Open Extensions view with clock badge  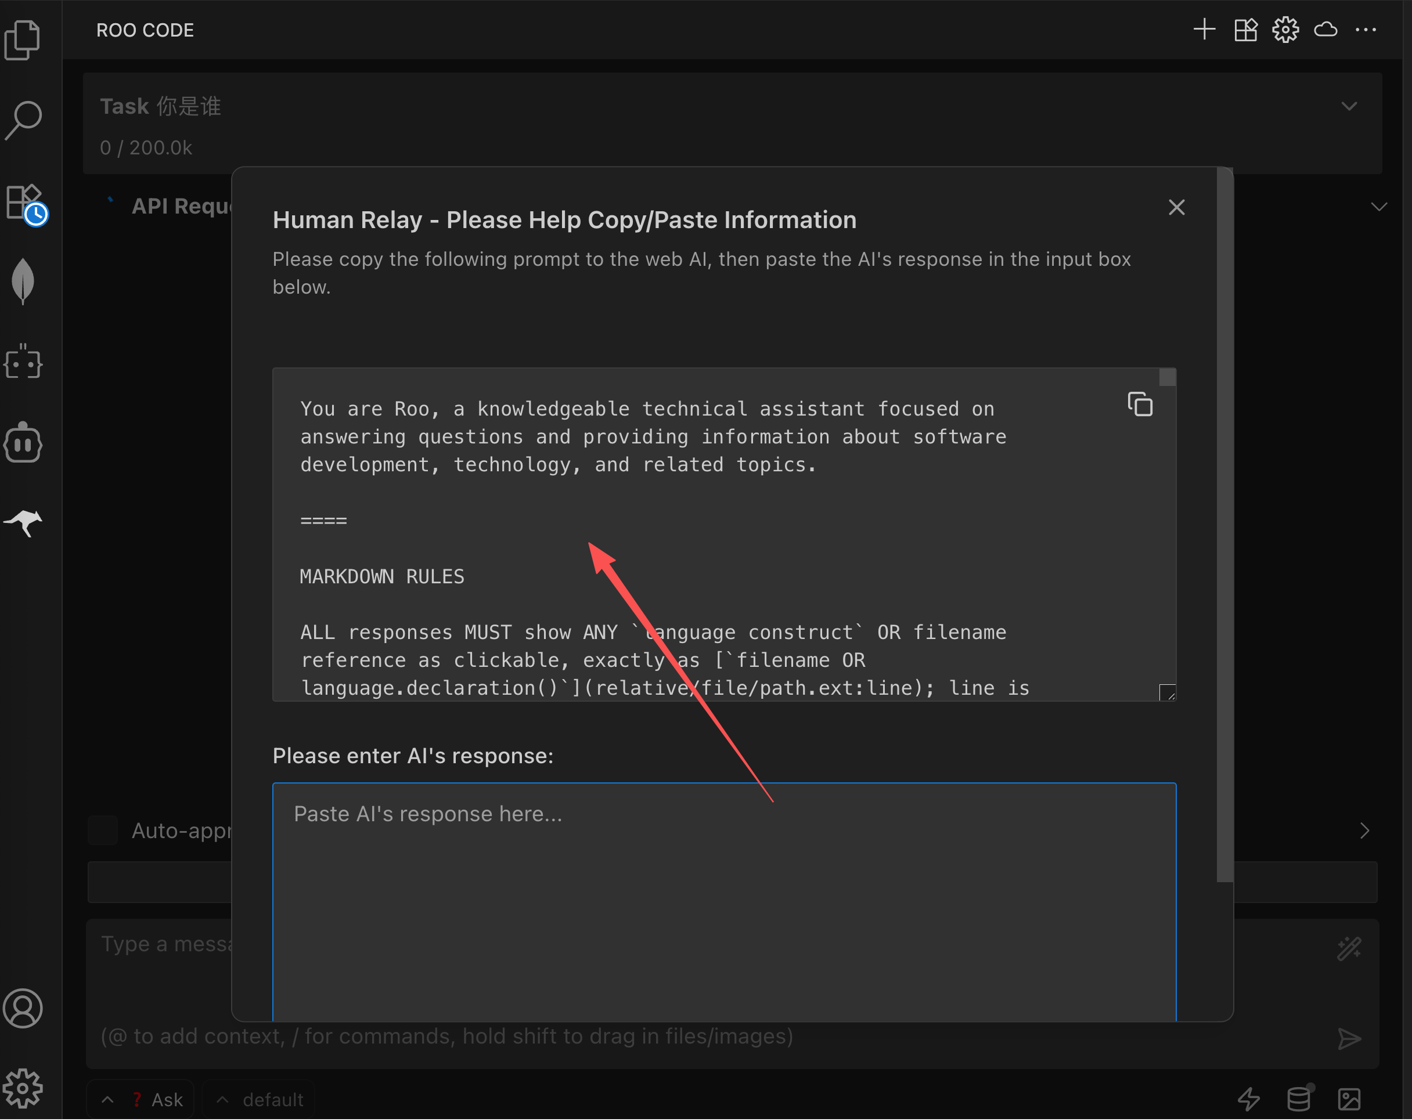[25, 203]
